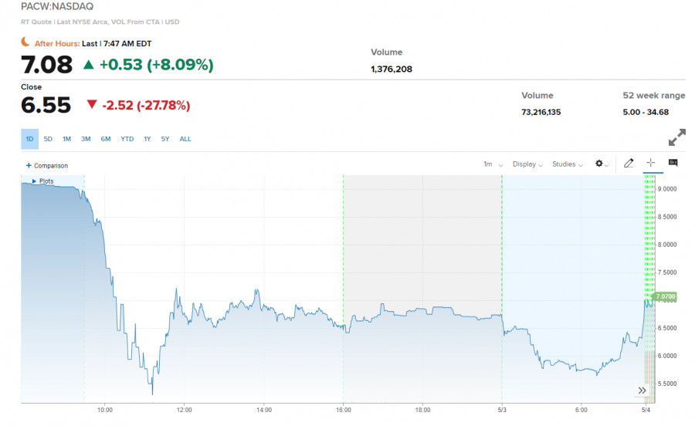Expand chart to fullscreen with arrows icon

pos(676,137)
